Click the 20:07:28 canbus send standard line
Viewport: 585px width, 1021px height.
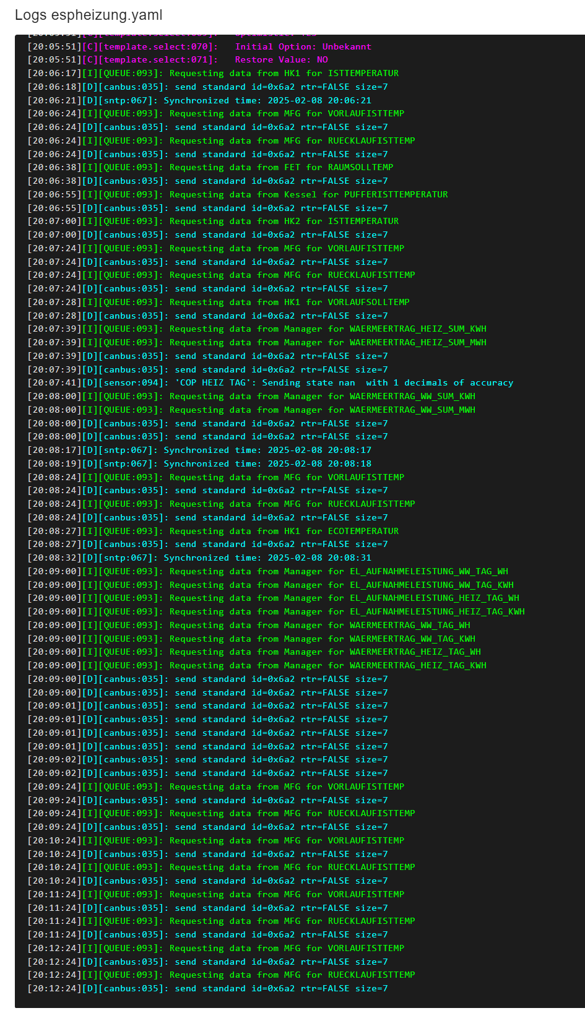(x=207, y=316)
